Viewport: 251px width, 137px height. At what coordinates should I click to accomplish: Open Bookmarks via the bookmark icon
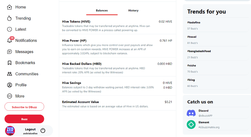(x=9, y=63)
